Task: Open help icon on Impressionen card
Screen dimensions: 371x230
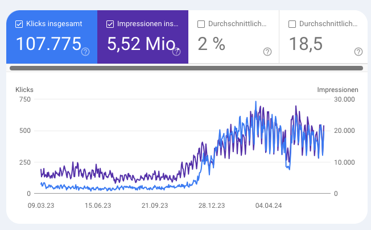Action: click(x=176, y=52)
